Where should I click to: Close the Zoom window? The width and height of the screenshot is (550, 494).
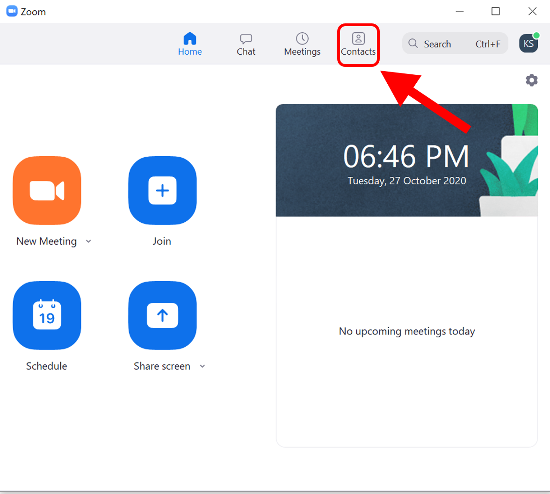[532, 12]
